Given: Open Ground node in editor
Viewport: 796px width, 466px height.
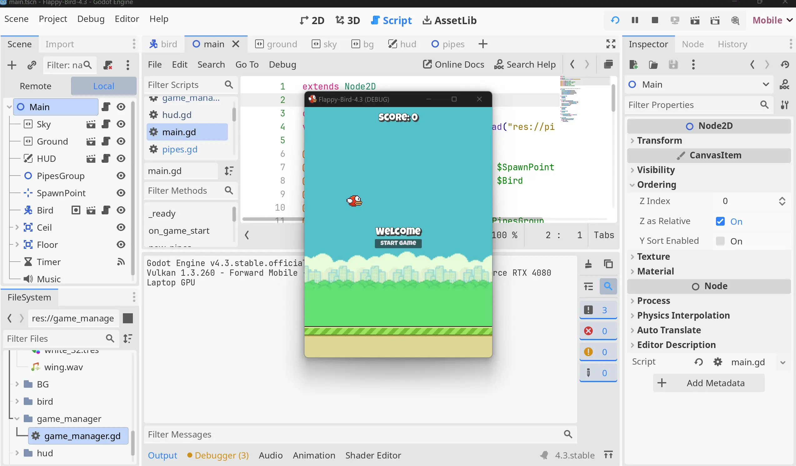Looking at the screenshot, I should (x=91, y=141).
